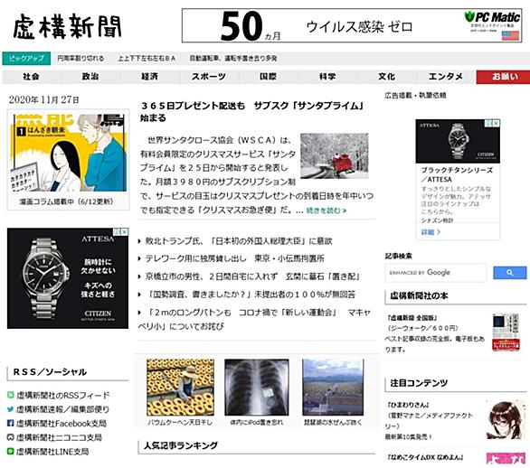Click the 円周率割り切れる pickup link
The image size is (530, 468).
pyautogui.click(x=80, y=59)
